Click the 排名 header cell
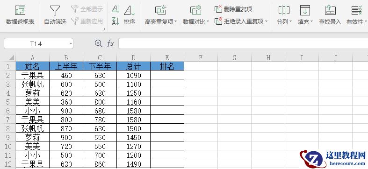 (167, 66)
